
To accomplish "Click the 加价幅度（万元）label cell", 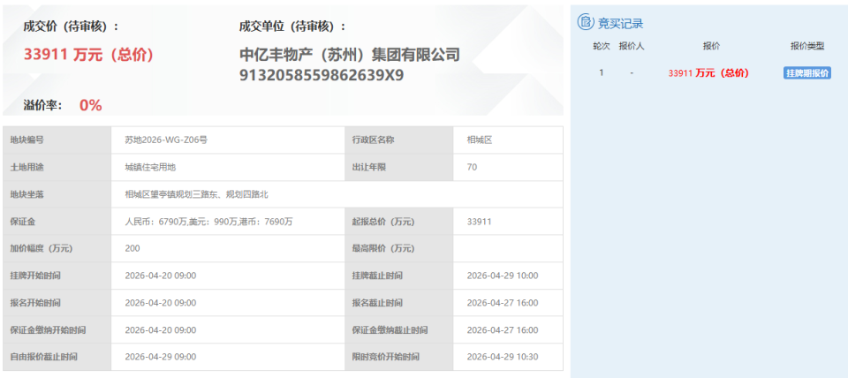I will pyautogui.click(x=57, y=248).
